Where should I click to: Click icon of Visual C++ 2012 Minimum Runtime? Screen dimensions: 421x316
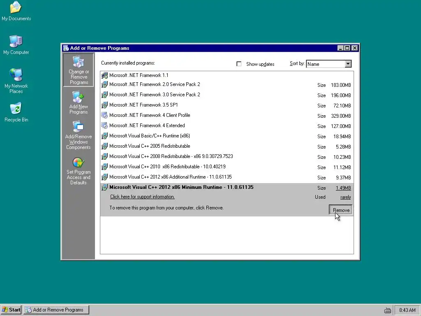[x=104, y=187]
